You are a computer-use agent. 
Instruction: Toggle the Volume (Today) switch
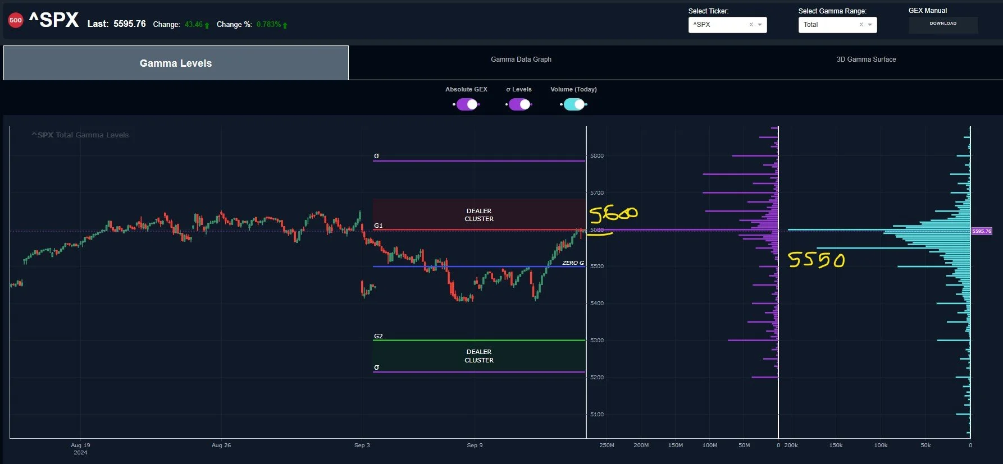[x=574, y=104]
